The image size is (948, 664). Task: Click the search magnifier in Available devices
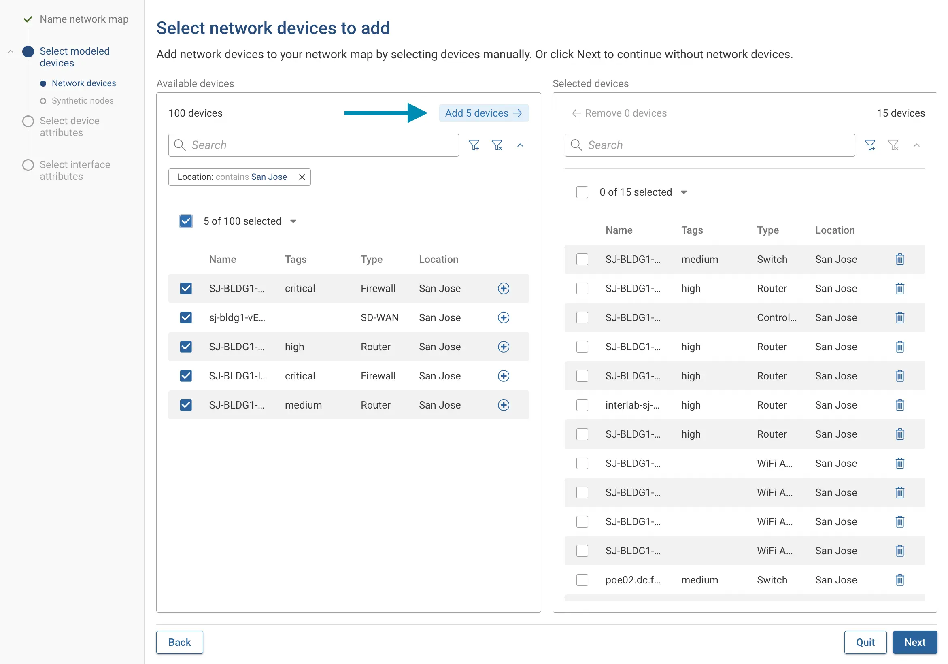(x=180, y=145)
